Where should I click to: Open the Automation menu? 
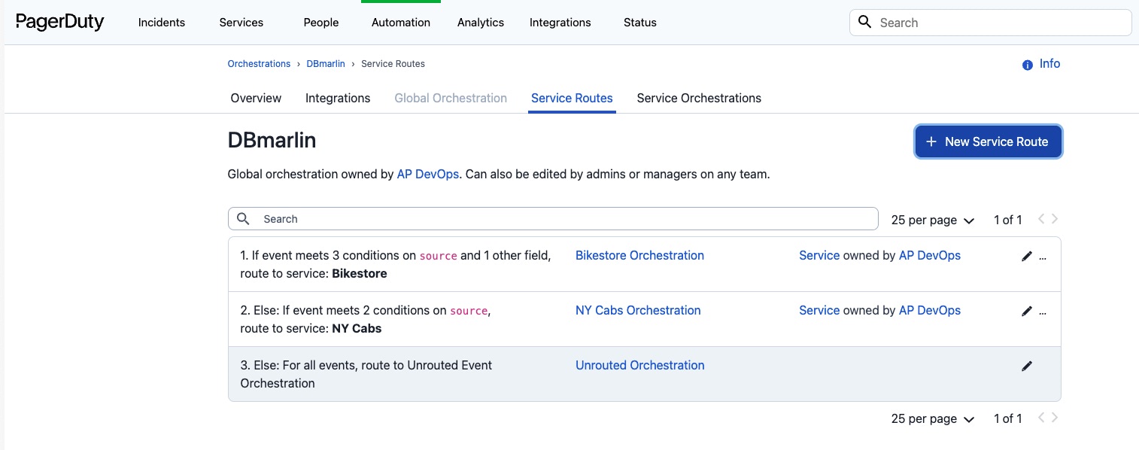coord(401,23)
